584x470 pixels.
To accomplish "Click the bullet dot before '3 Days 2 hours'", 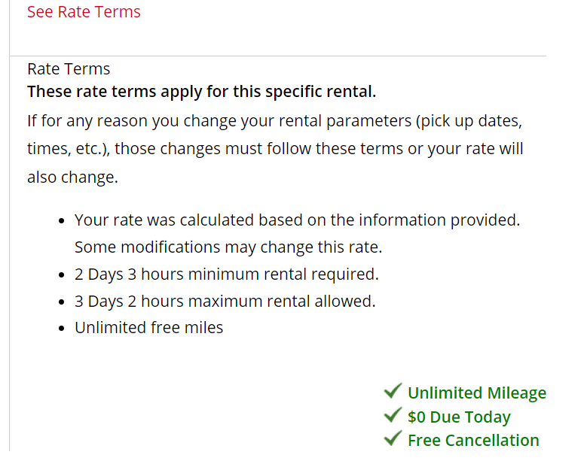I will tap(62, 302).
